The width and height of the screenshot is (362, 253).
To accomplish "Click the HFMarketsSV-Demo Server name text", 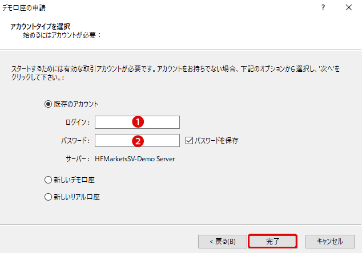I will 135,159.
